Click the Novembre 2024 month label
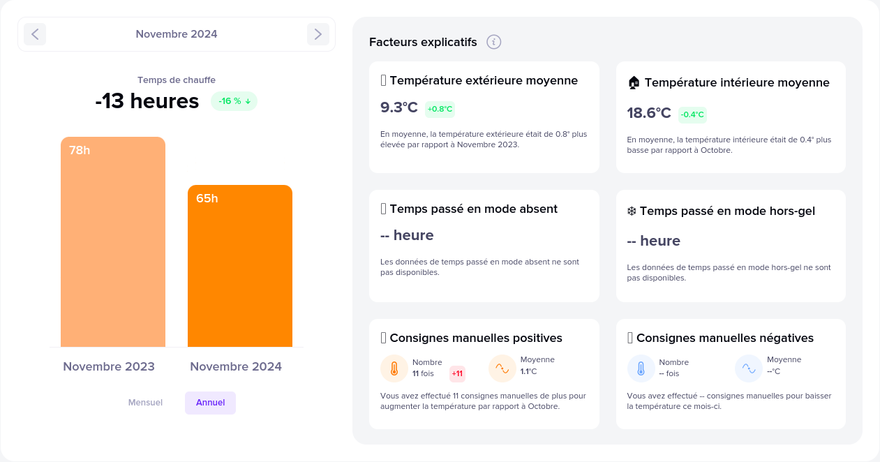The width and height of the screenshot is (880, 462). click(x=177, y=34)
